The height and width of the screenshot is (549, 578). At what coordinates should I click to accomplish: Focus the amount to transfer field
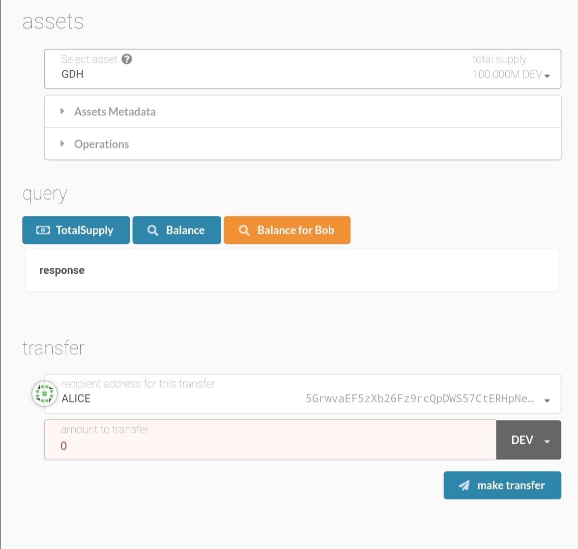[270, 445]
